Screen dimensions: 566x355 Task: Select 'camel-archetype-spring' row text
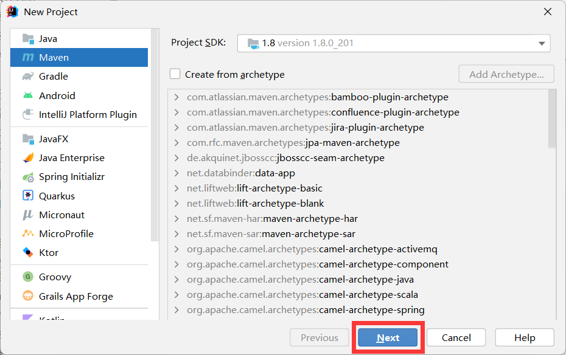[x=372, y=310]
